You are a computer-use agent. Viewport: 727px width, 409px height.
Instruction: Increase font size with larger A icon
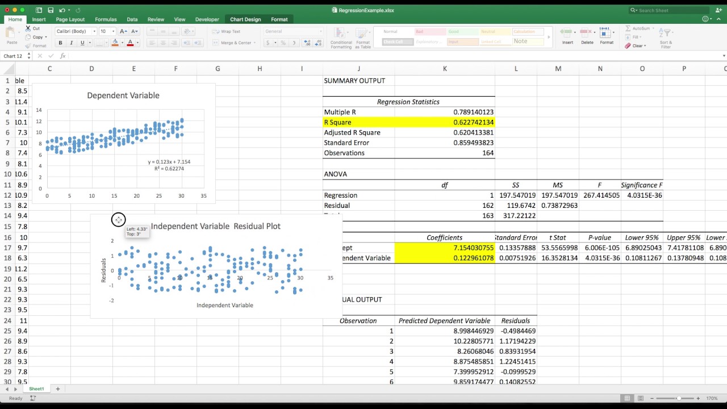(124, 31)
